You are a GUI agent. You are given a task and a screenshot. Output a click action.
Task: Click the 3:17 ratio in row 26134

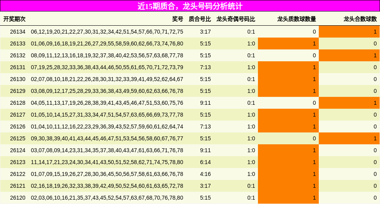point(205,32)
